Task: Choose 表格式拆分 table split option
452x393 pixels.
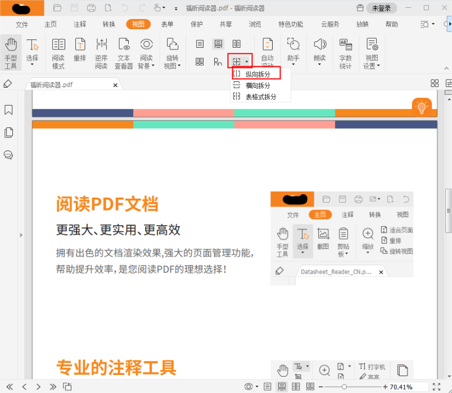Action: point(260,96)
